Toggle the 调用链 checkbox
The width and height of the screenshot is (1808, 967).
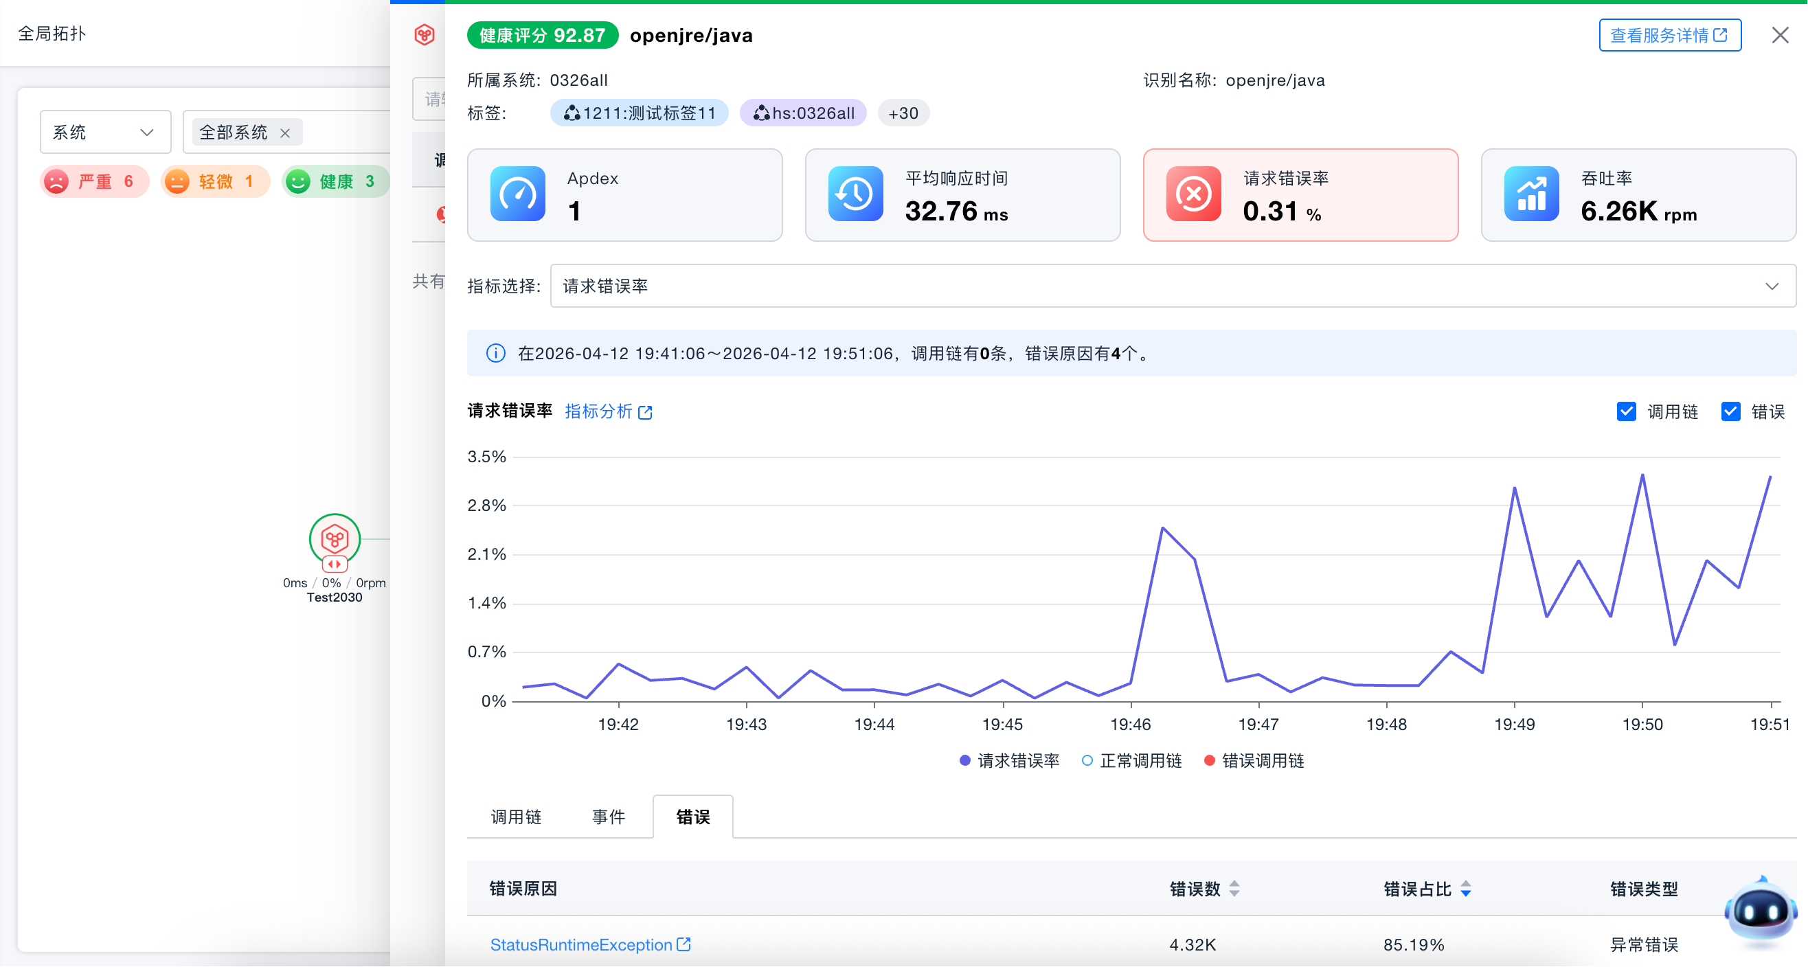point(1626,412)
